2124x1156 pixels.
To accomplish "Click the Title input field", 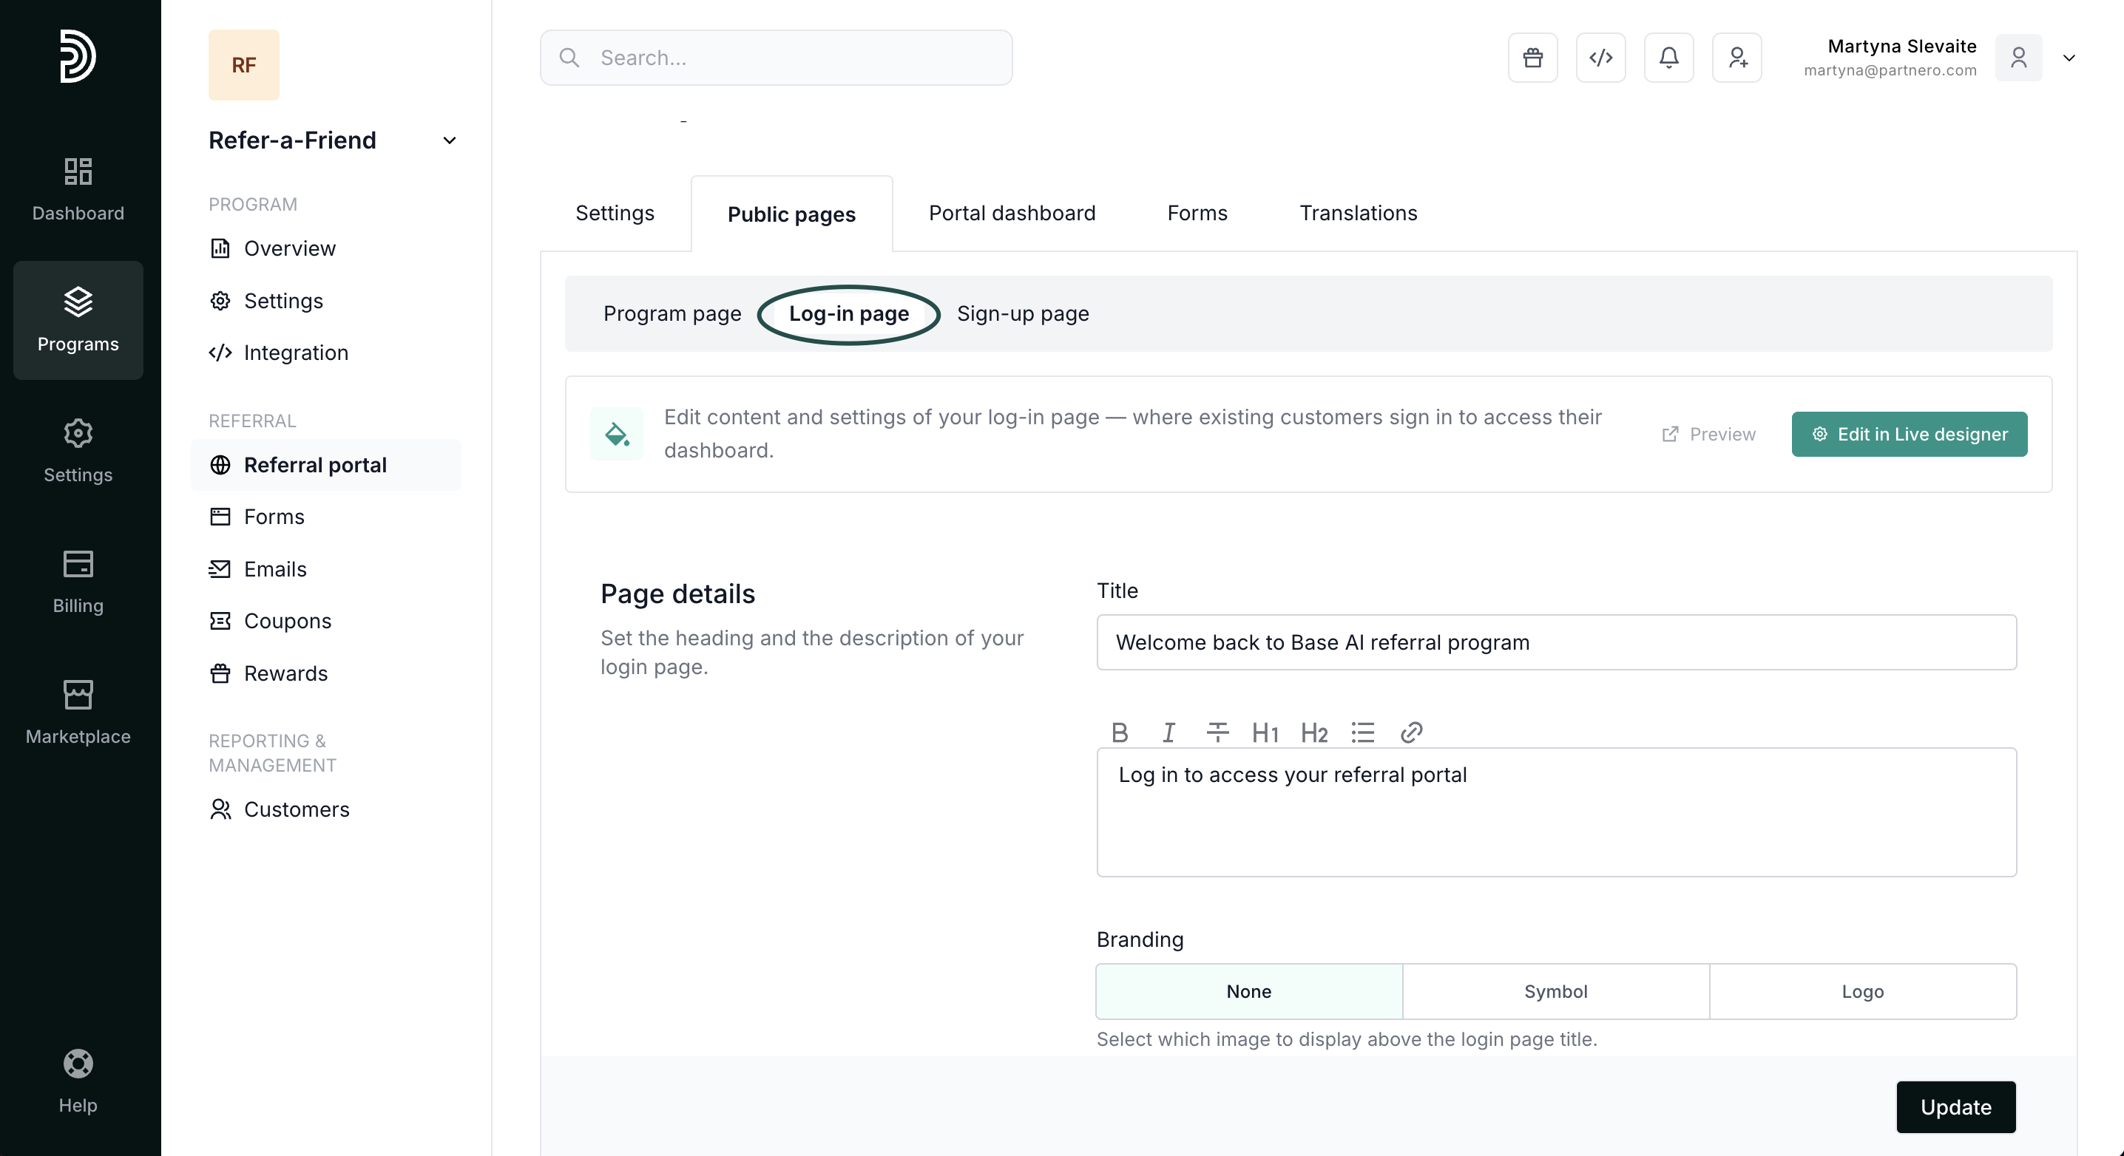I will pyautogui.click(x=1556, y=643).
